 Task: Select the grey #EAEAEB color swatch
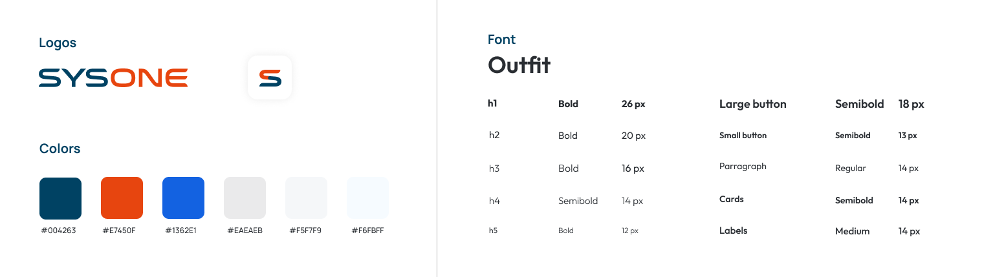click(245, 198)
